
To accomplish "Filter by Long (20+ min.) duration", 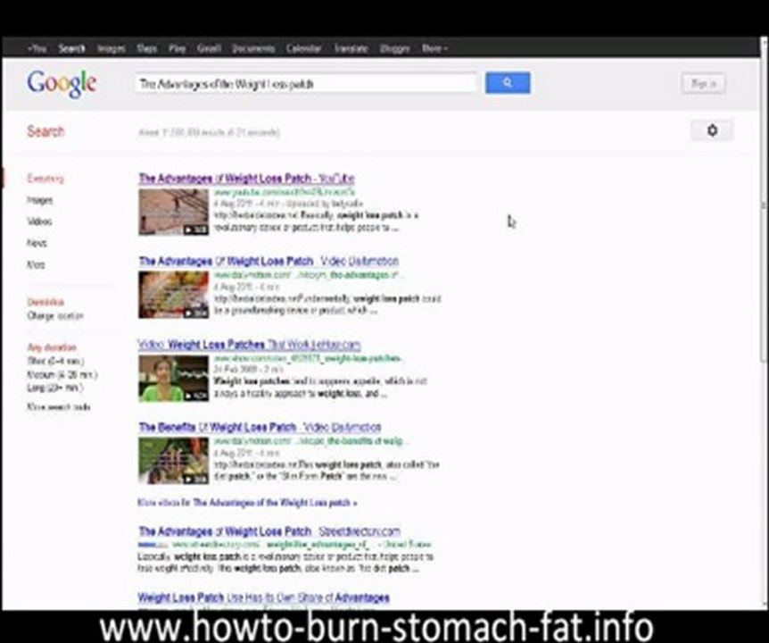I will (x=55, y=388).
